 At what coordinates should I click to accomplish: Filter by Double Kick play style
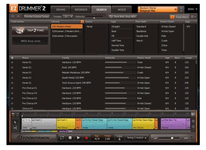pos(142,36)
